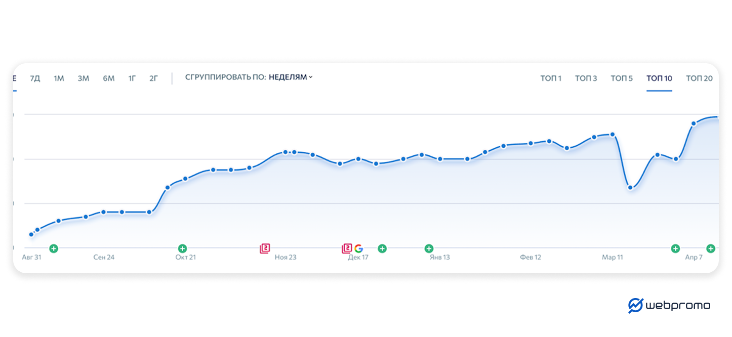732x337 pixels.
Task: Click the lowest dip data point after Мар 11
Action: pyautogui.click(x=630, y=188)
